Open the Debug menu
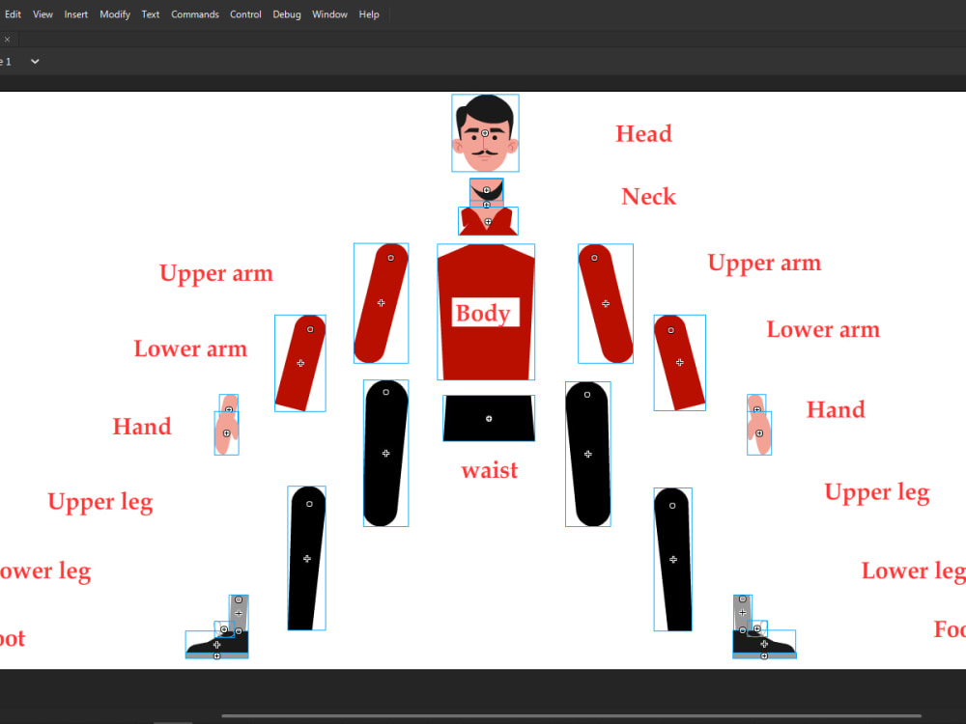This screenshot has width=966, height=724. click(x=286, y=14)
